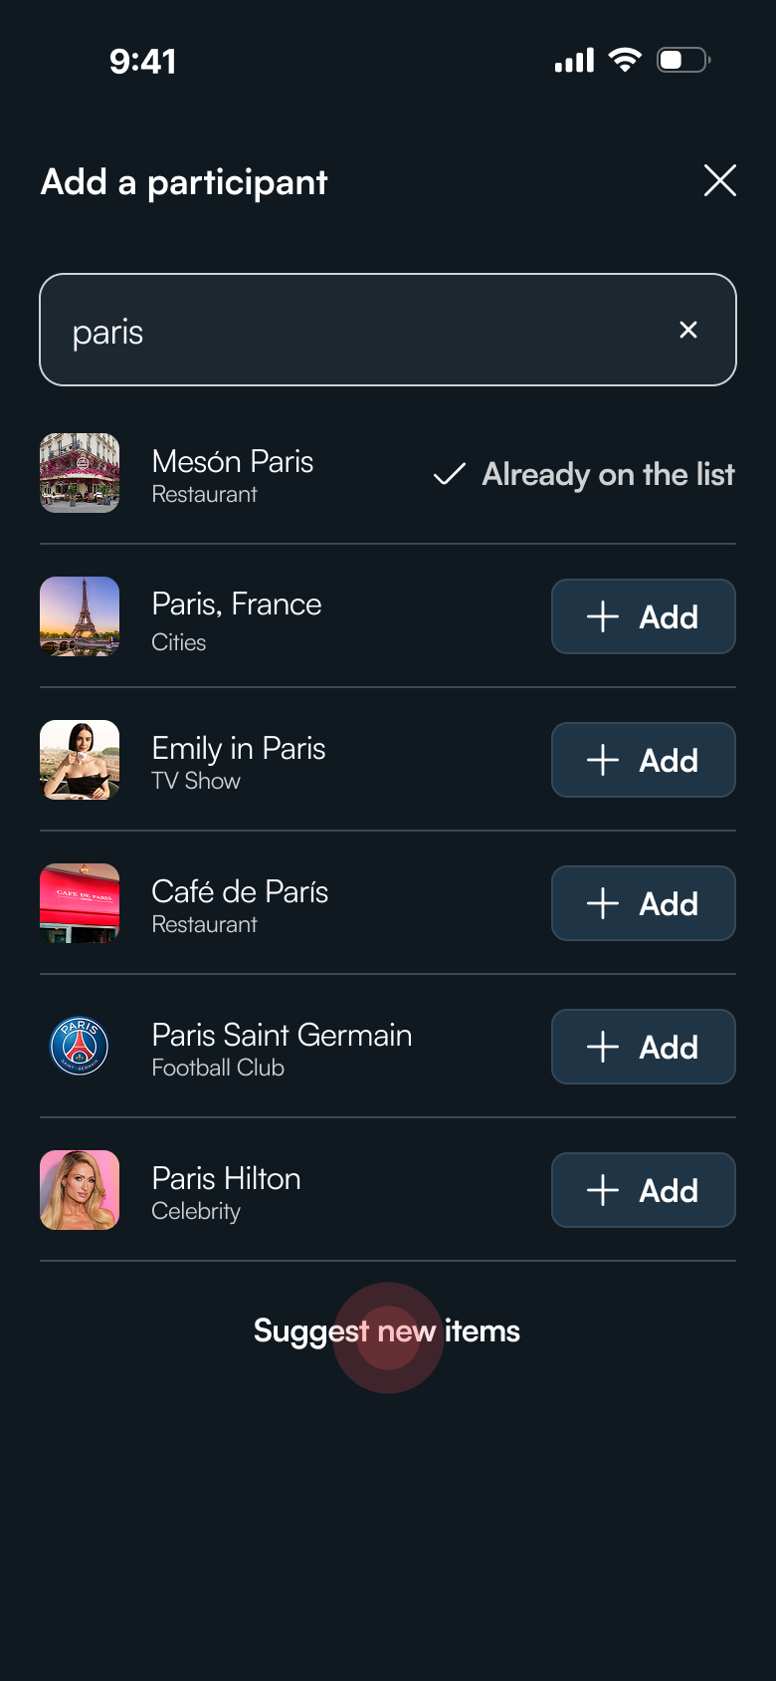Tap the Emily in Paris thumbnail
This screenshot has height=1681, width=776.
(x=80, y=760)
